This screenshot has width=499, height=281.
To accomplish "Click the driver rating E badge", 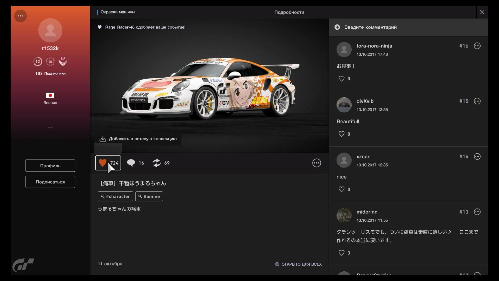I will point(50,62).
